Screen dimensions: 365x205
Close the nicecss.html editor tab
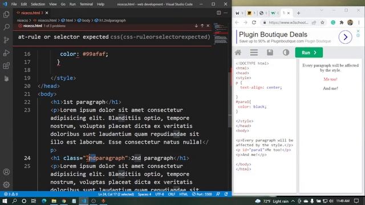(x=47, y=13)
